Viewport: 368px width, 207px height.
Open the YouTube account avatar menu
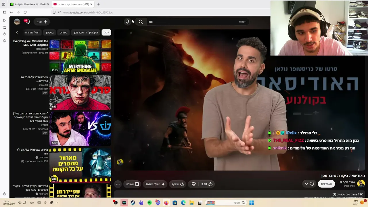click(x=17, y=22)
